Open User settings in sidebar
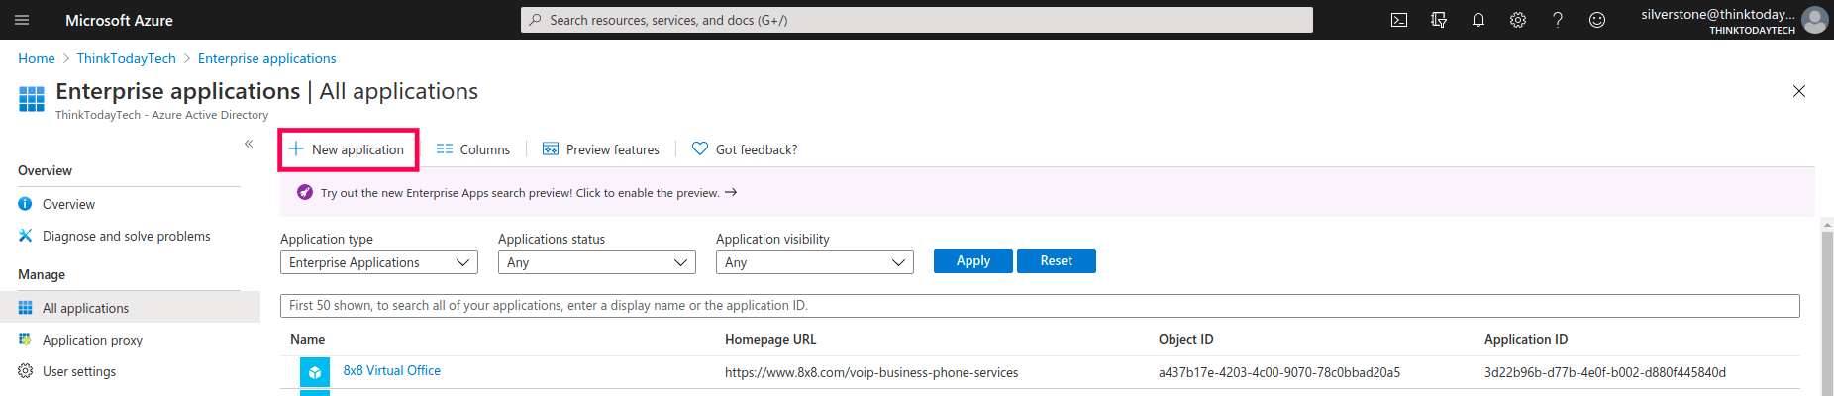This screenshot has height=396, width=1834. tap(79, 371)
